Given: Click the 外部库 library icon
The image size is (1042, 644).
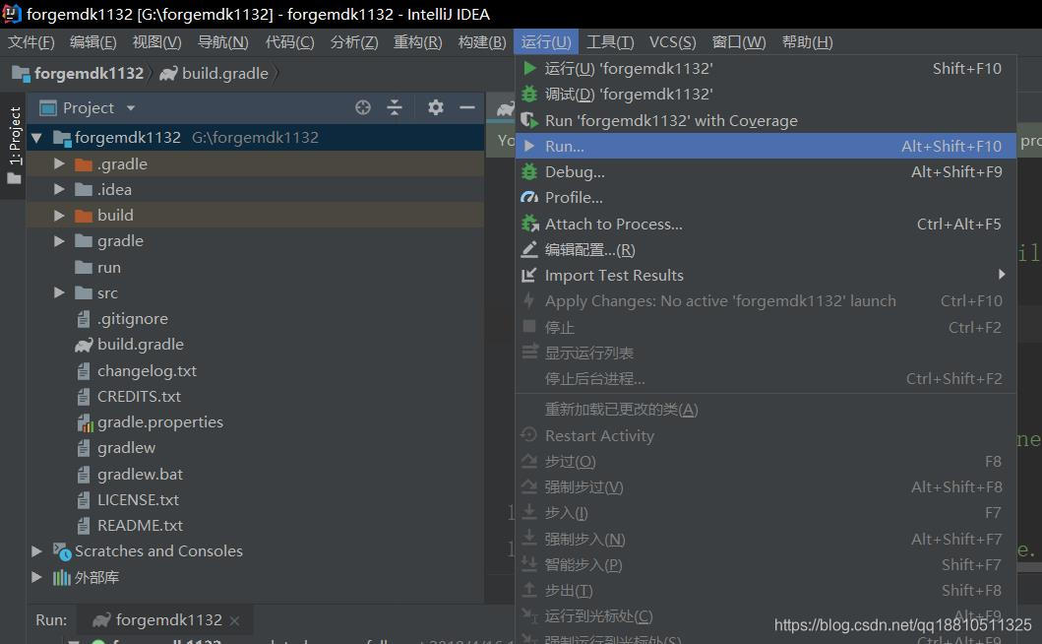Looking at the screenshot, I should (62, 577).
